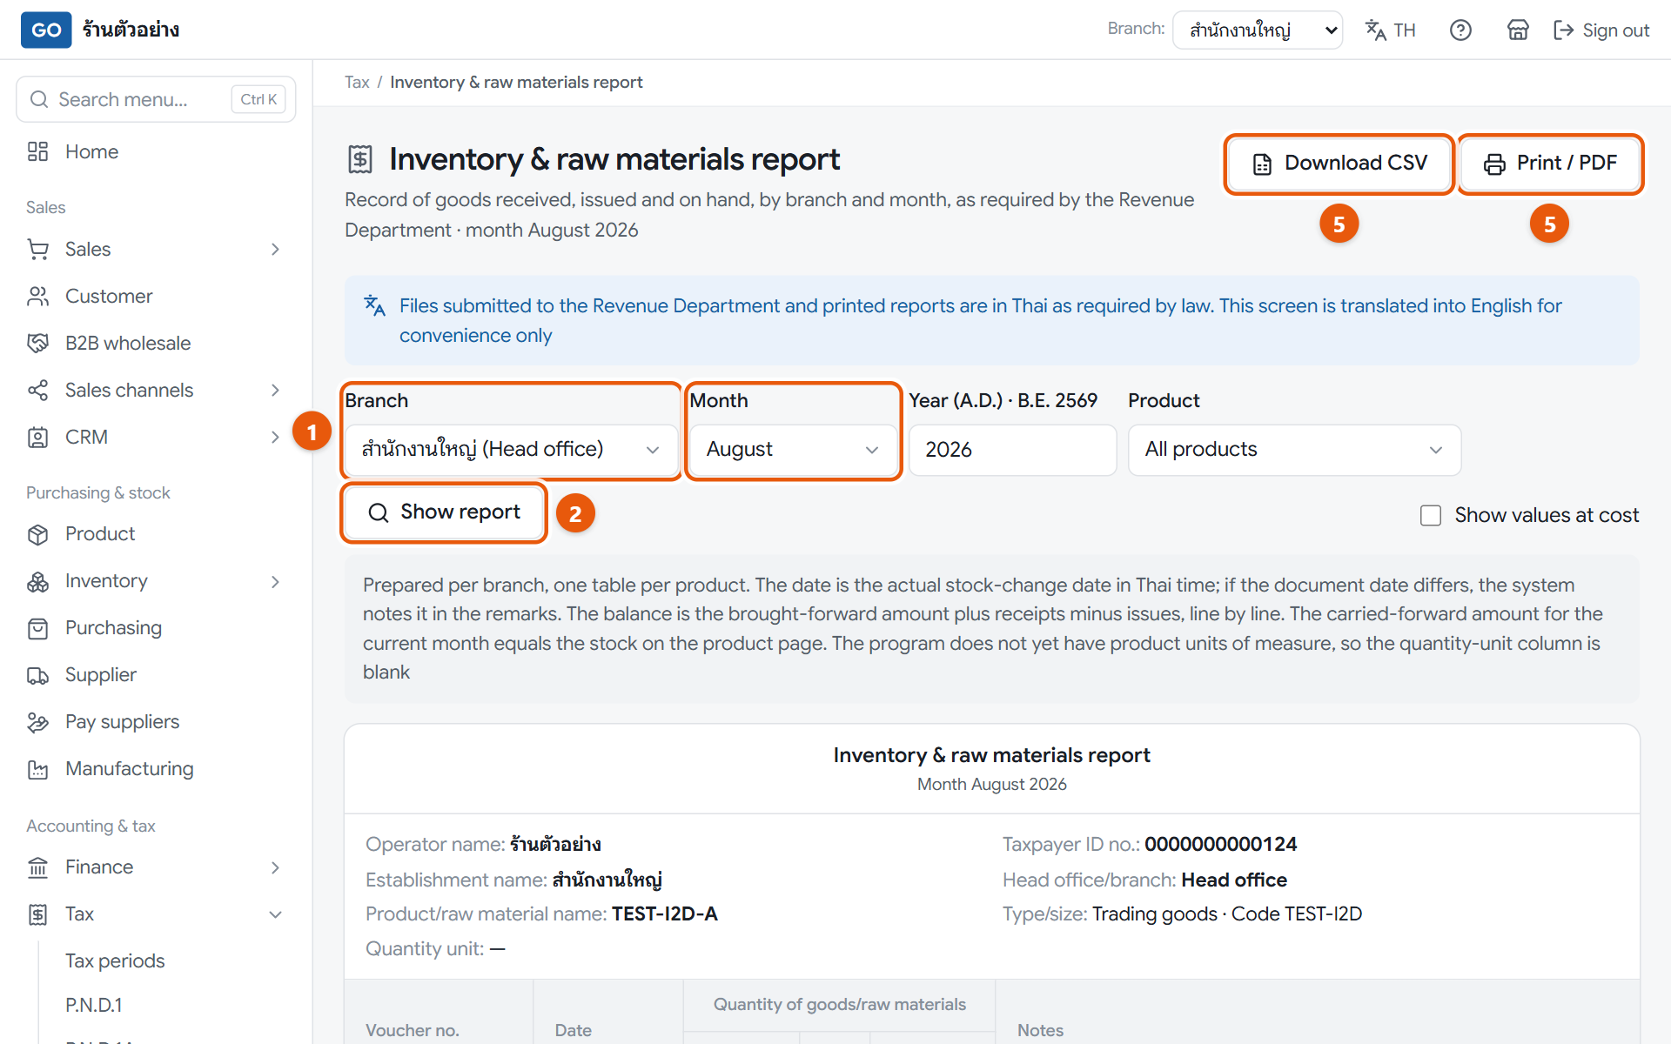Viewport: 1671px width, 1044px height.
Task: Click the Pay suppliers icon
Action: [x=37, y=722]
